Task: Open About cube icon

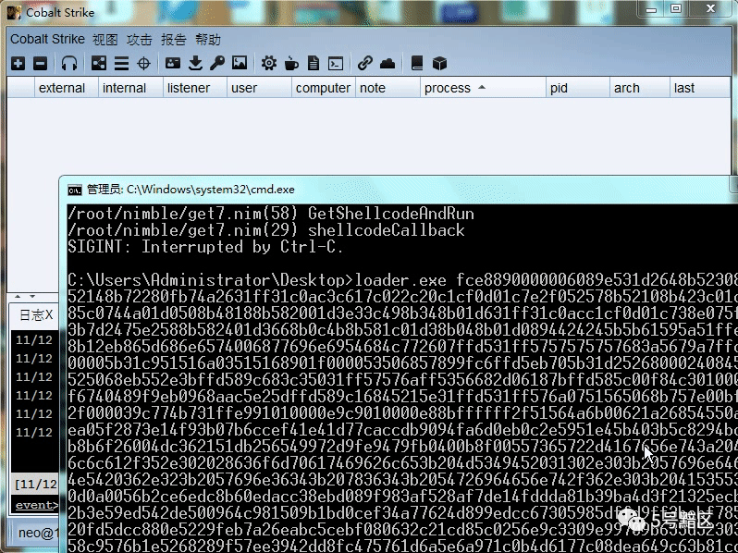Action: coord(439,64)
